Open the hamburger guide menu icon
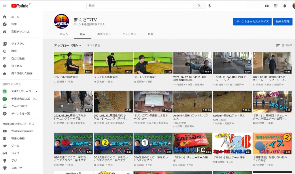The height and width of the screenshot is (174, 295). click(5, 6)
